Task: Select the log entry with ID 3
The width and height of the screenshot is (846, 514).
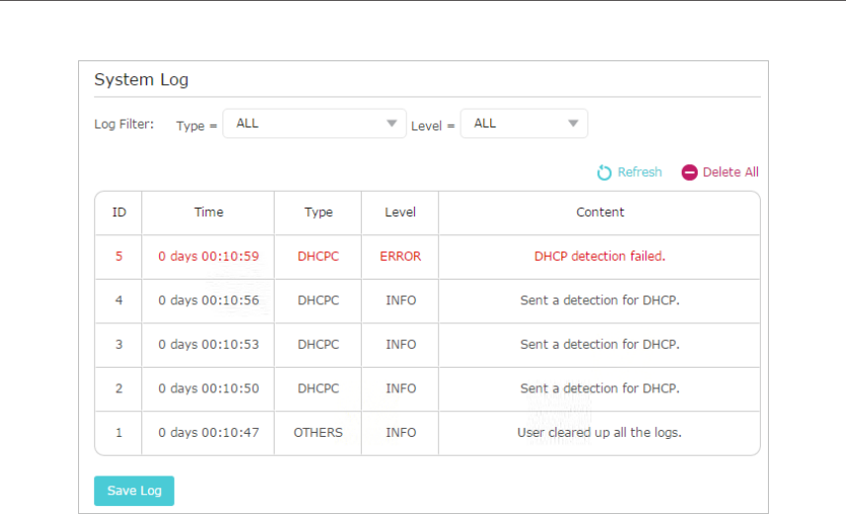Action: pos(427,345)
